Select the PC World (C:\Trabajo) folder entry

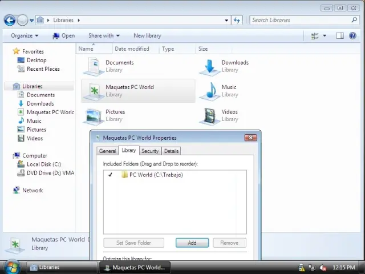click(155, 175)
